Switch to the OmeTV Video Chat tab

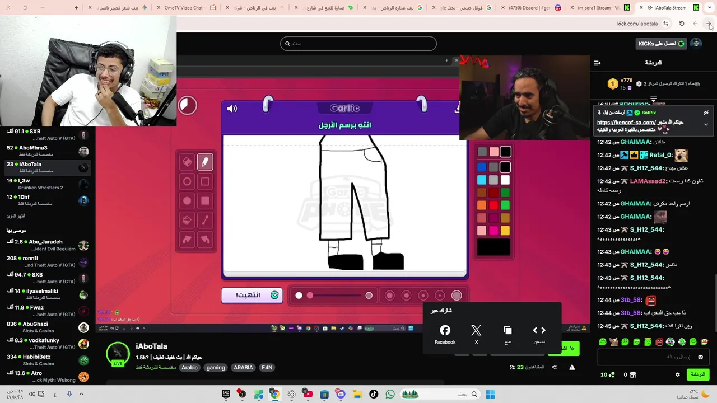tap(185, 8)
